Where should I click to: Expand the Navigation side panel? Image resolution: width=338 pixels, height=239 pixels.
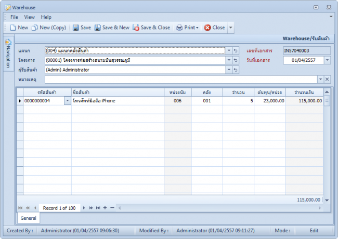(x=8, y=54)
